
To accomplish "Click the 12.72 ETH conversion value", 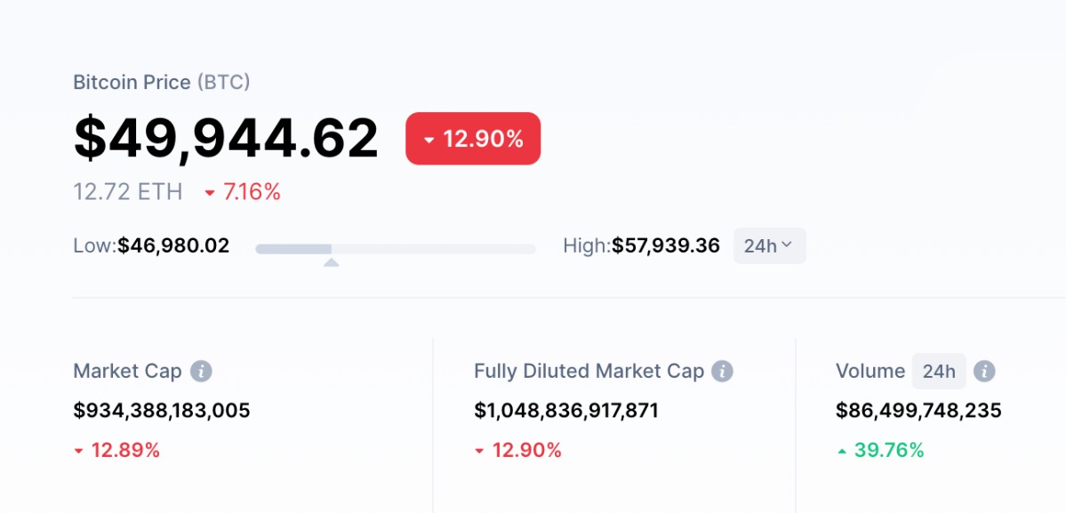I will coord(127,191).
